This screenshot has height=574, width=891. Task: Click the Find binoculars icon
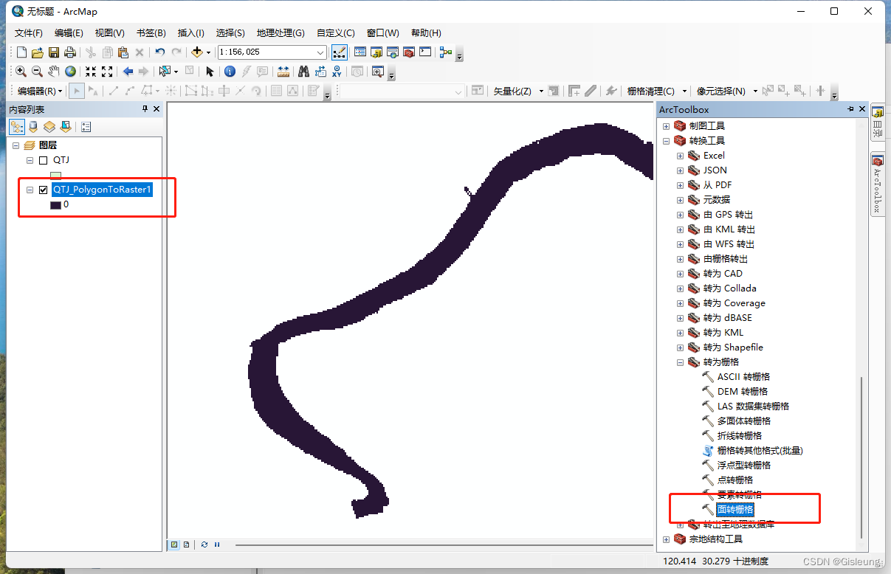(x=303, y=72)
